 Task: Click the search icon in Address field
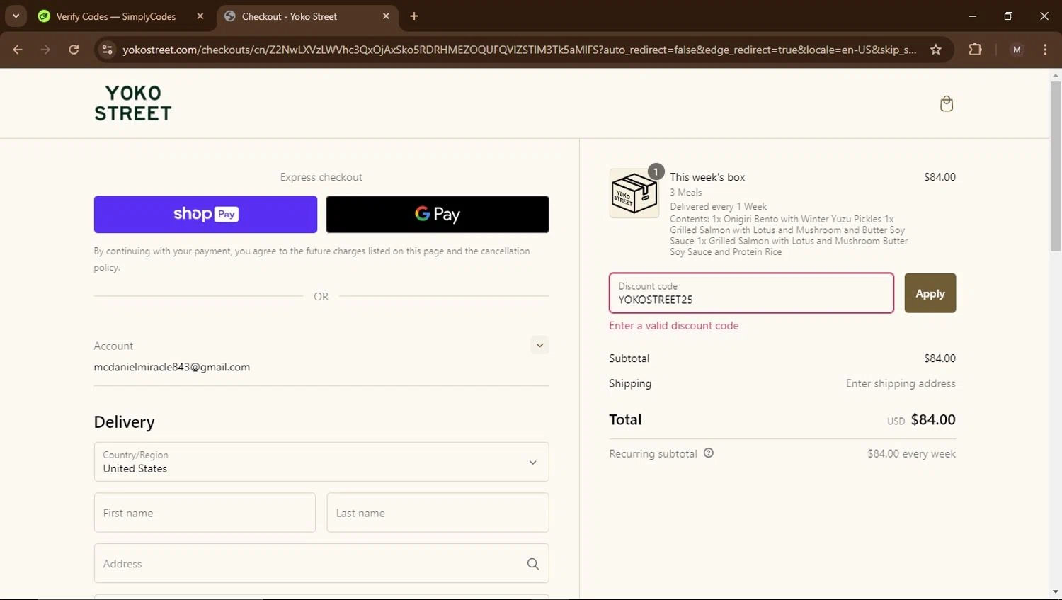pos(533,564)
